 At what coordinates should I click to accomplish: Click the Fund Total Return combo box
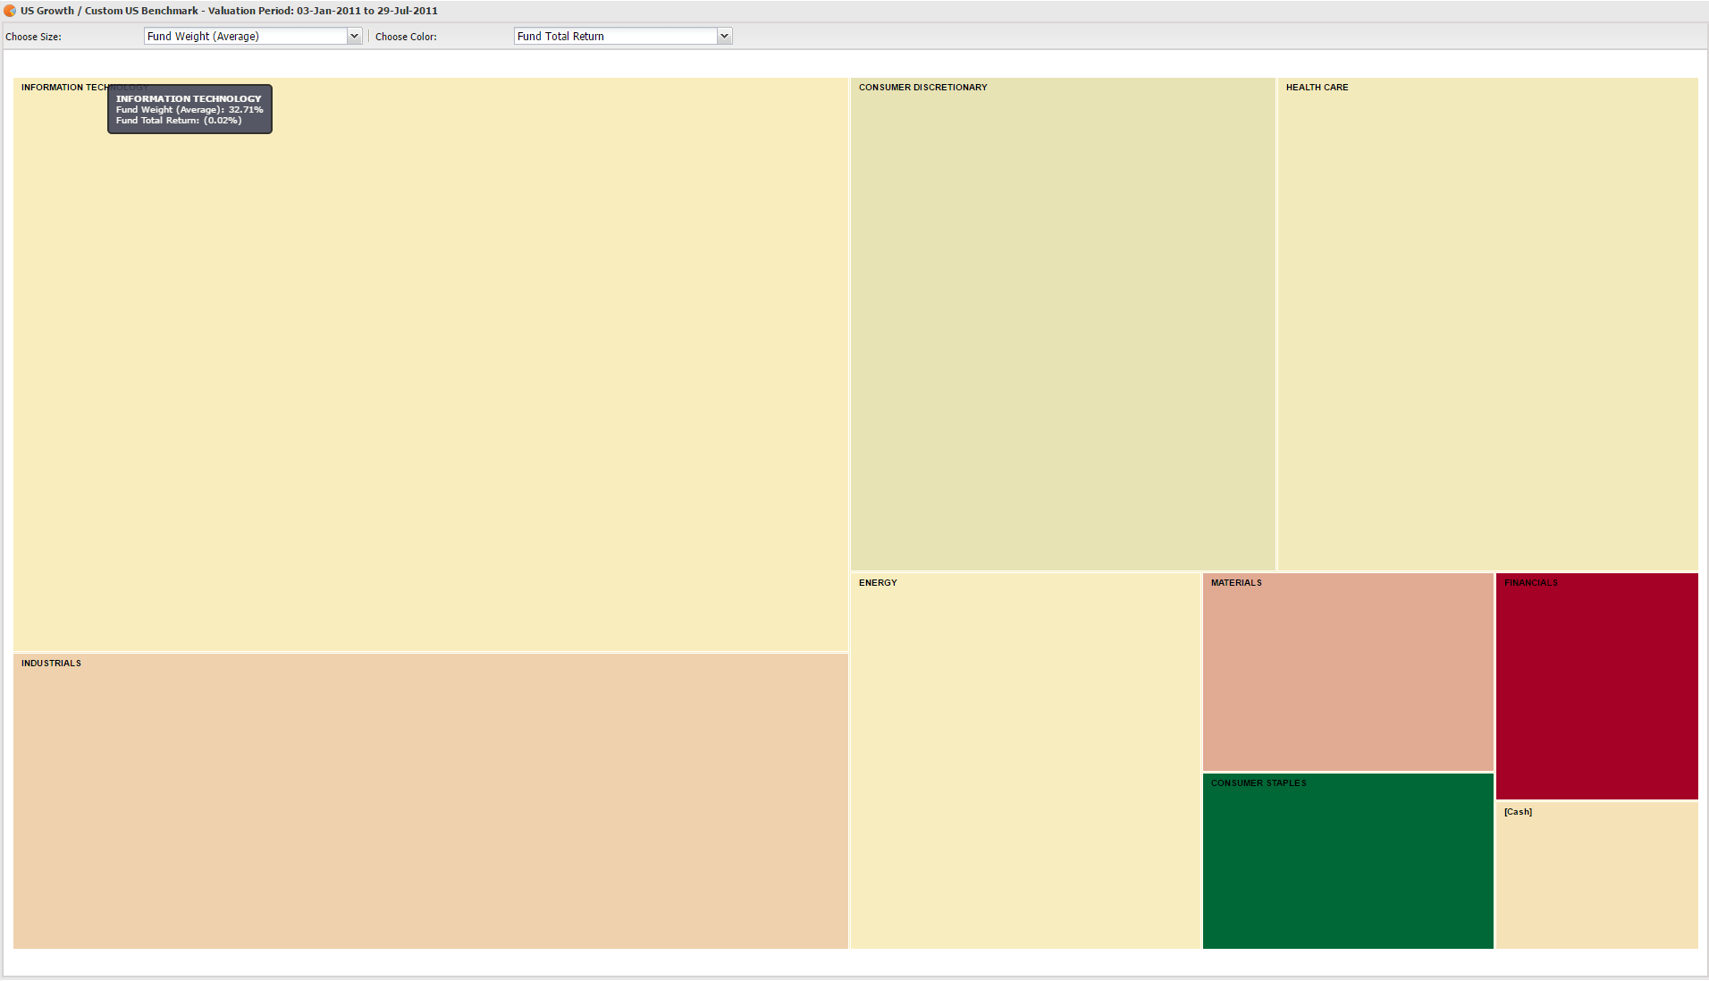tap(615, 37)
